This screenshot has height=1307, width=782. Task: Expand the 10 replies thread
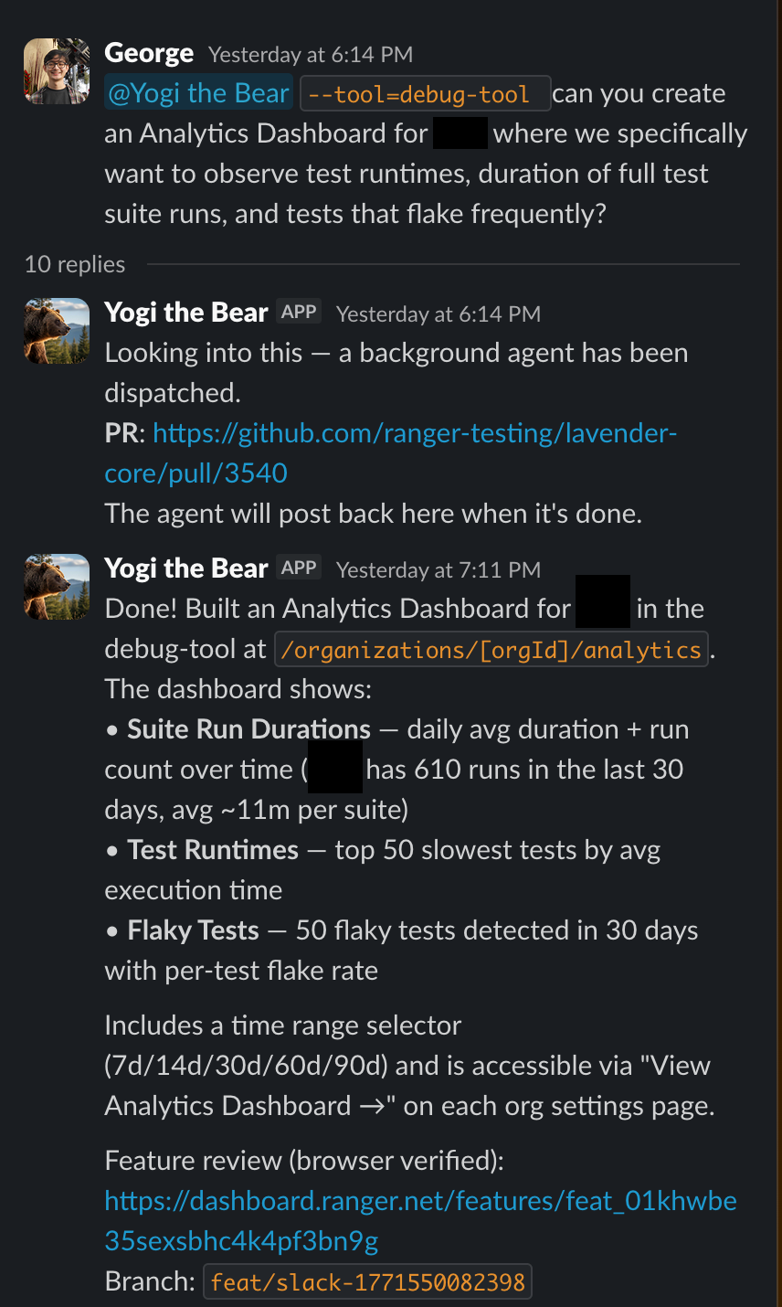pos(74,264)
